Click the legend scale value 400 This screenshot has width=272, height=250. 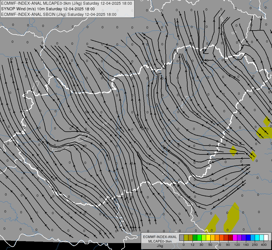pyautogui.click(x=264, y=245)
